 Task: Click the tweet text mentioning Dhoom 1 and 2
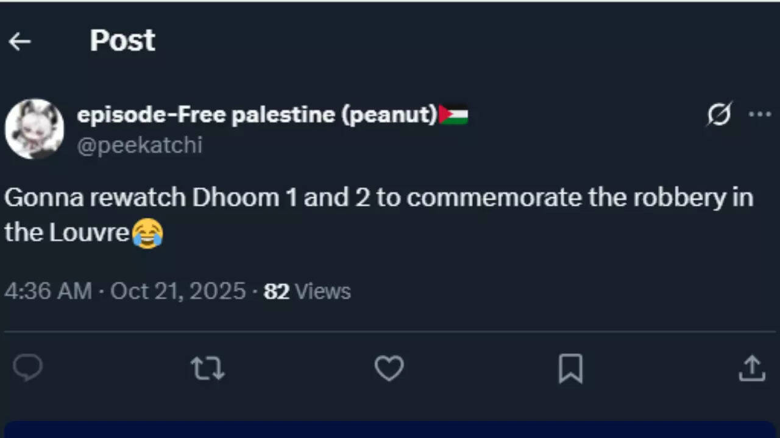point(378,198)
